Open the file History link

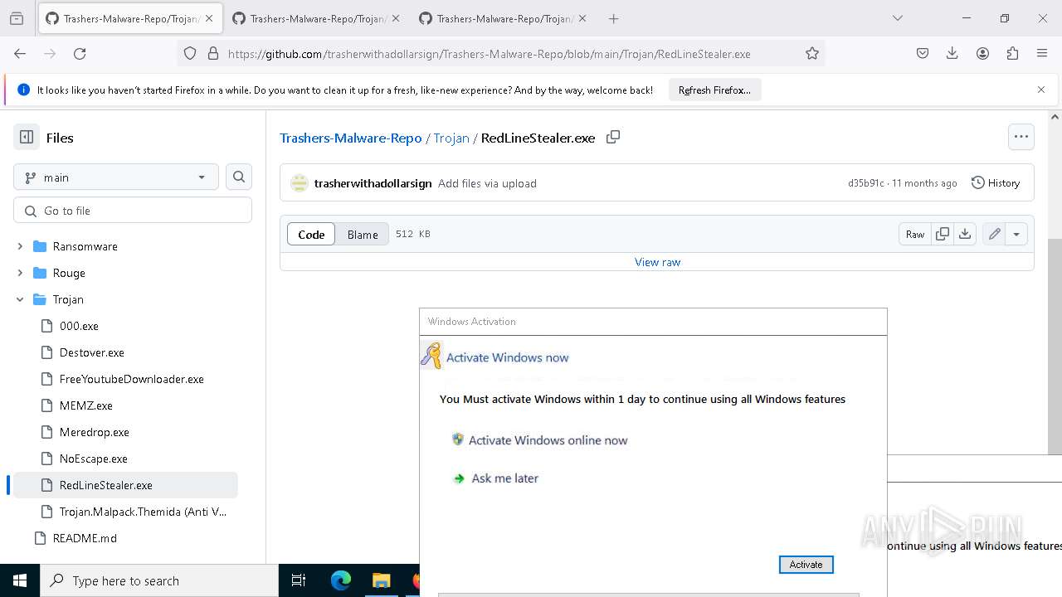(x=996, y=182)
